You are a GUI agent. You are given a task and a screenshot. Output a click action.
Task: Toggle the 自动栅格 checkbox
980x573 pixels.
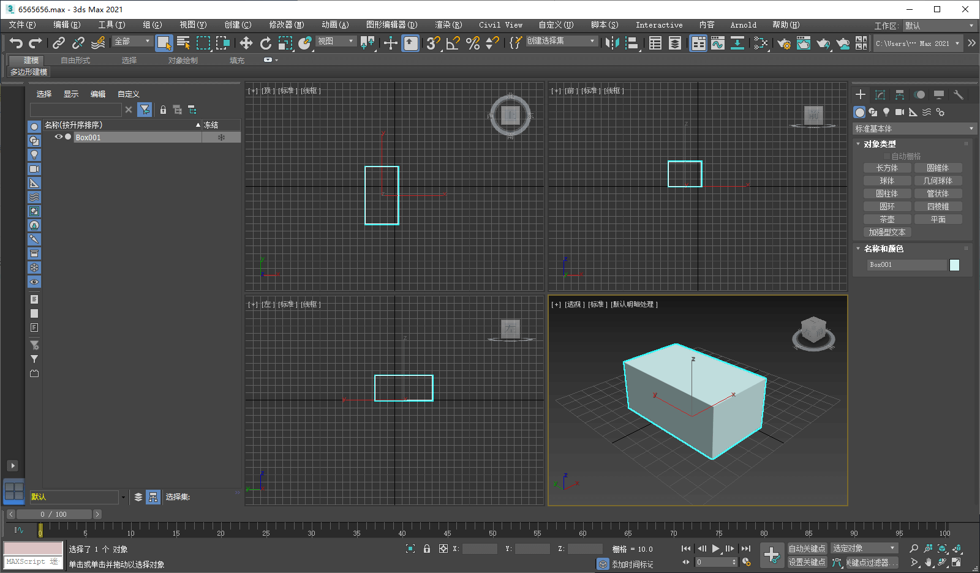point(886,156)
